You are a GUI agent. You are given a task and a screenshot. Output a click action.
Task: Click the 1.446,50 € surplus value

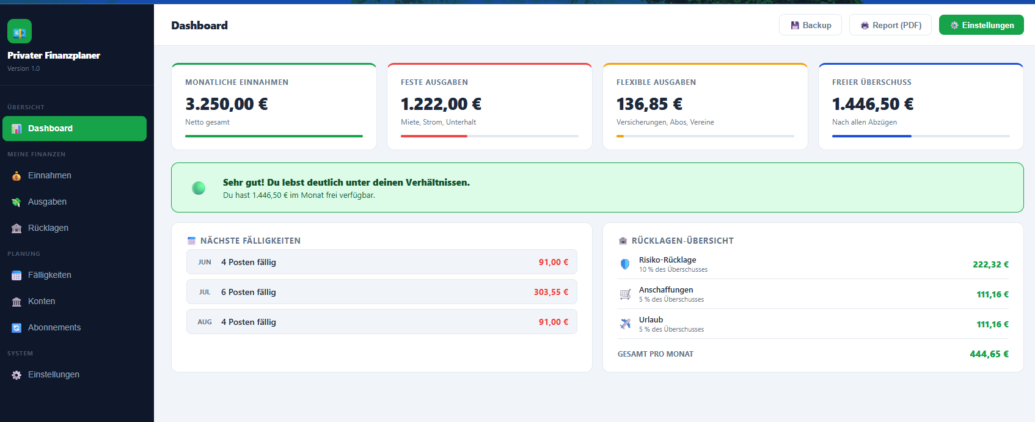point(873,104)
